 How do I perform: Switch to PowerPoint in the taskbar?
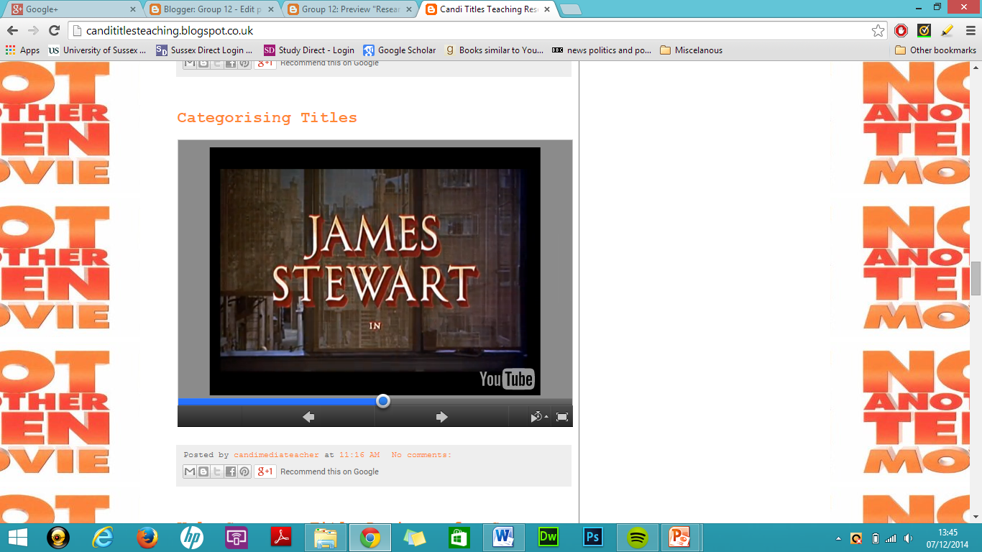[x=679, y=538]
